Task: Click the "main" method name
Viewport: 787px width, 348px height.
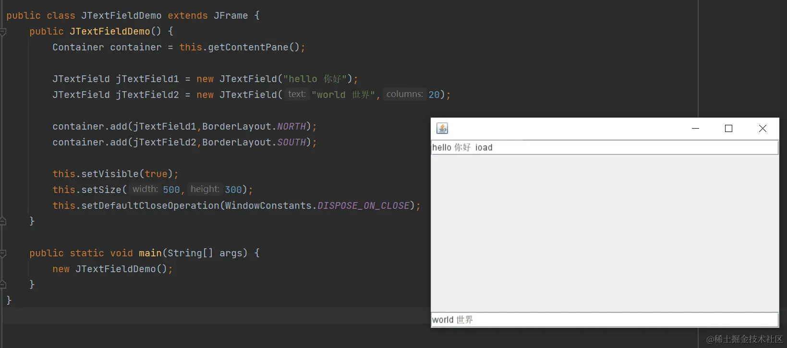Action: (x=150, y=253)
